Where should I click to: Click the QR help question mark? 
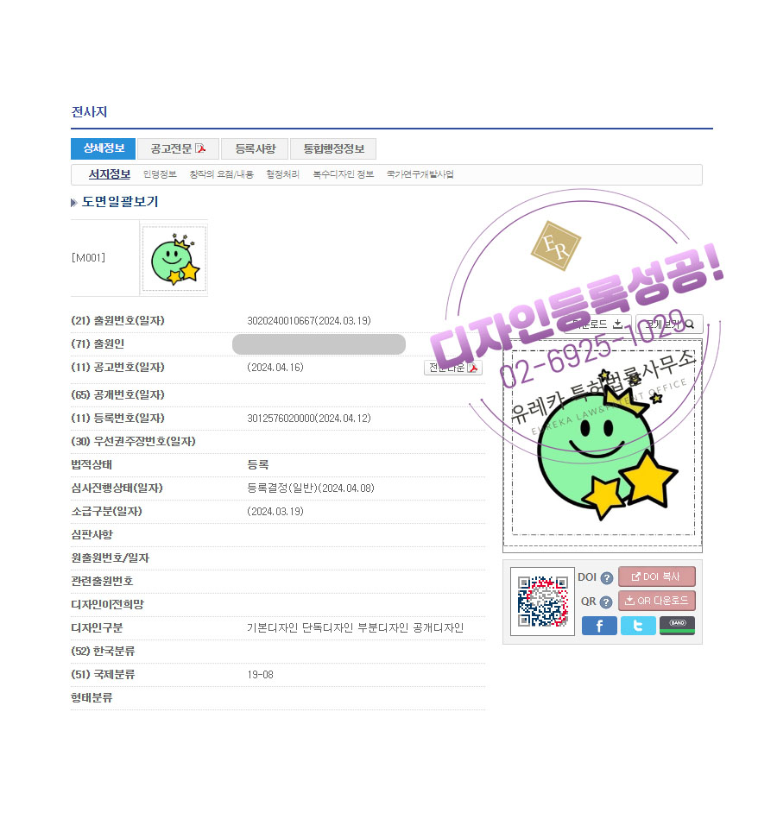click(607, 602)
